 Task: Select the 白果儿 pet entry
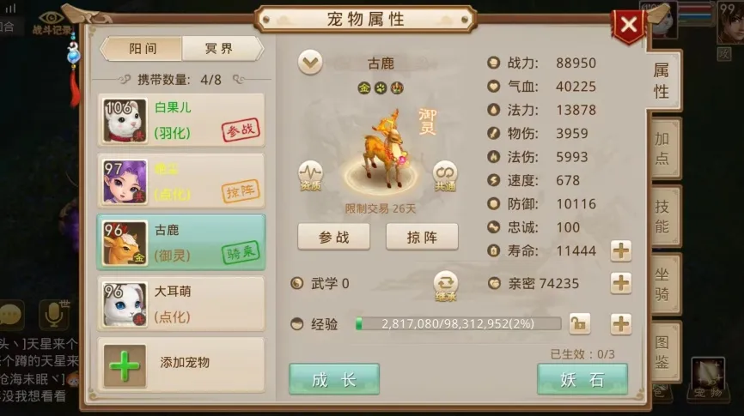[x=181, y=120]
